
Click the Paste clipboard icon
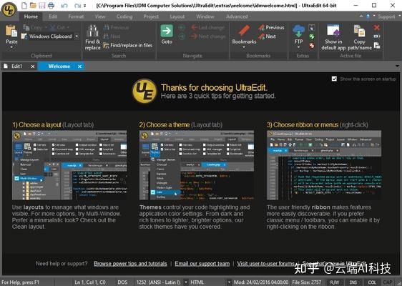(x=11, y=31)
